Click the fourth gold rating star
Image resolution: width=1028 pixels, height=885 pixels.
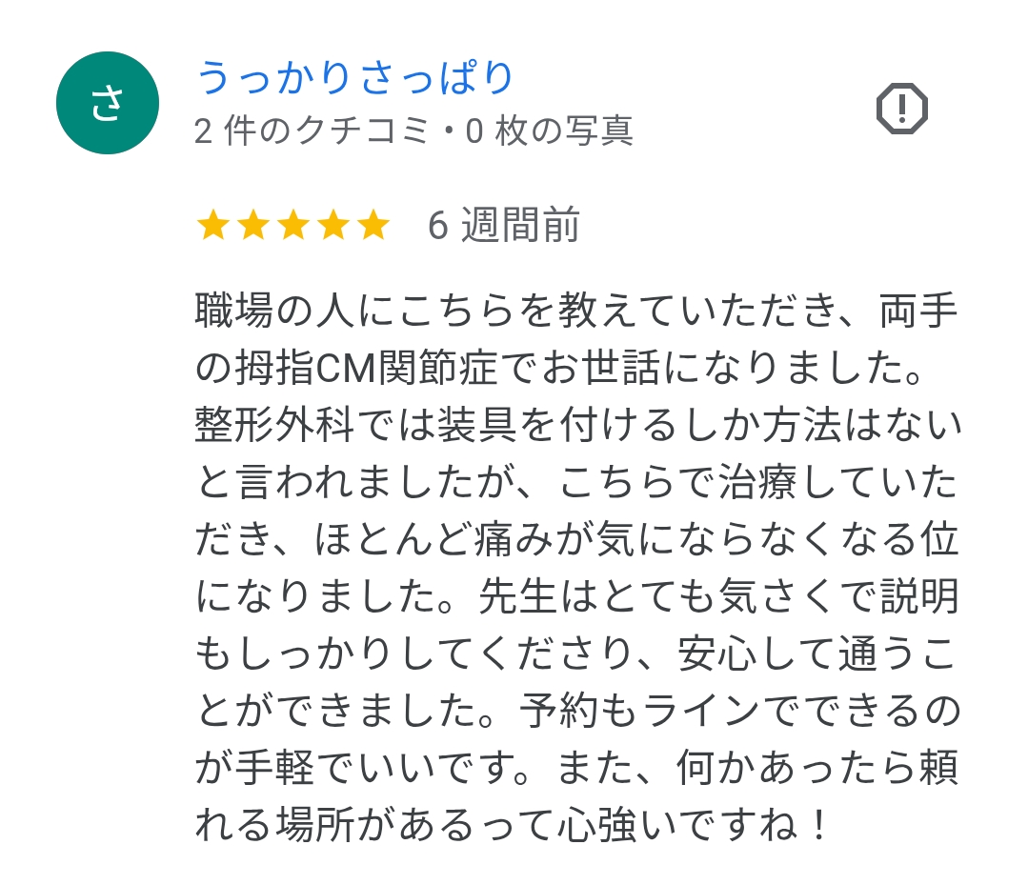tap(333, 226)
